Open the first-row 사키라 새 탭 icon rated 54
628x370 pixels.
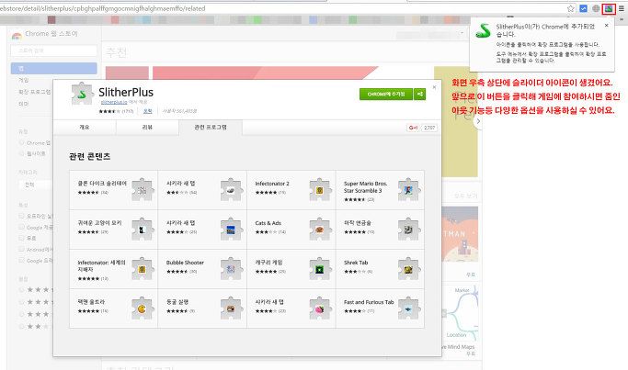click(x=231, y=190)
